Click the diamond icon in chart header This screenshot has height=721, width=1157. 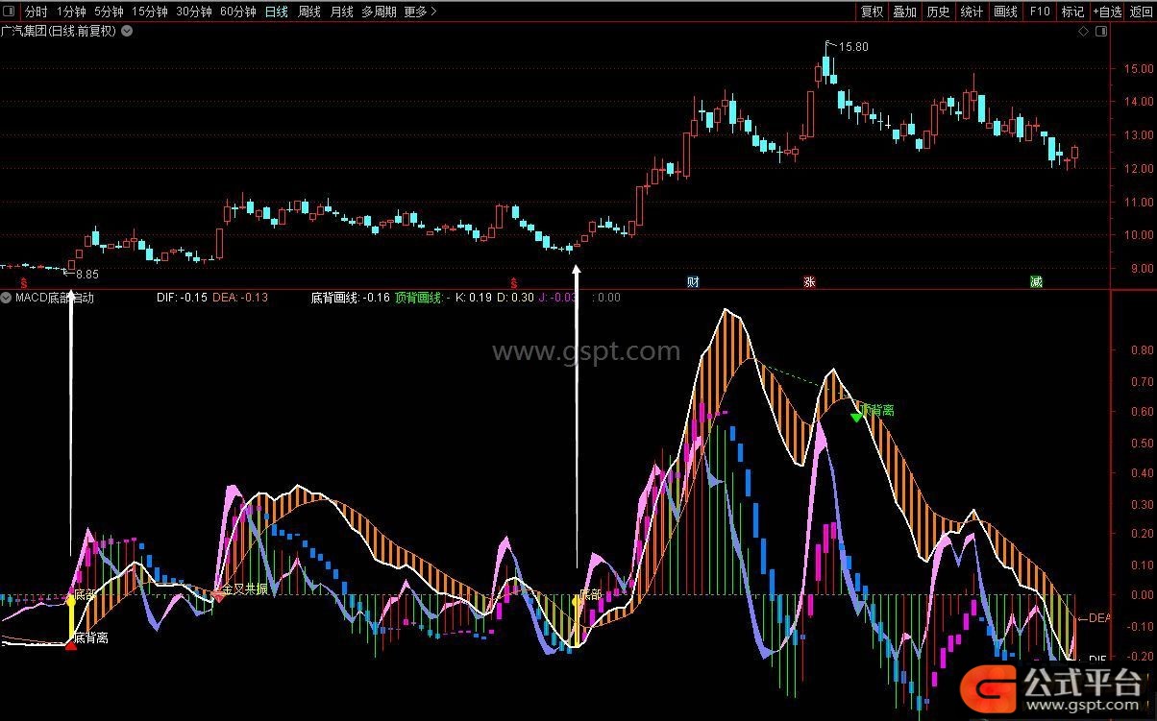(x=1084, y=31)
